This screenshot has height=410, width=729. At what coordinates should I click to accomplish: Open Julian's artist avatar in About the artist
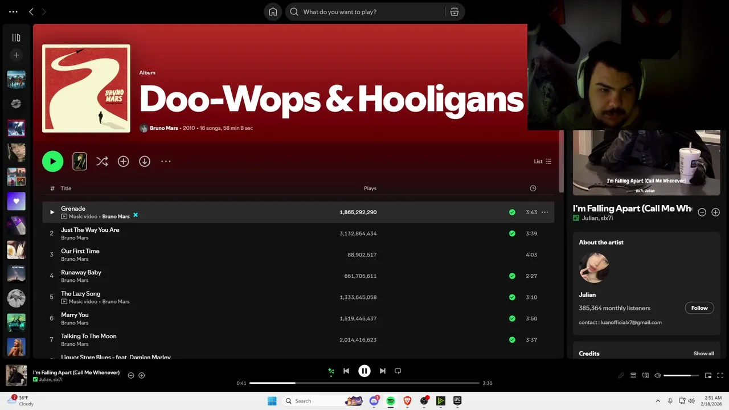pyautogui.click(x=594, y=268)
